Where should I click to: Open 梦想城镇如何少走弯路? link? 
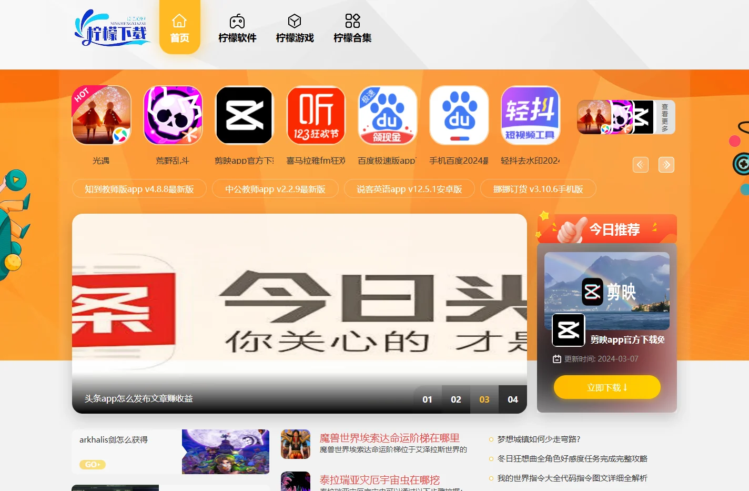pos(539,439)
